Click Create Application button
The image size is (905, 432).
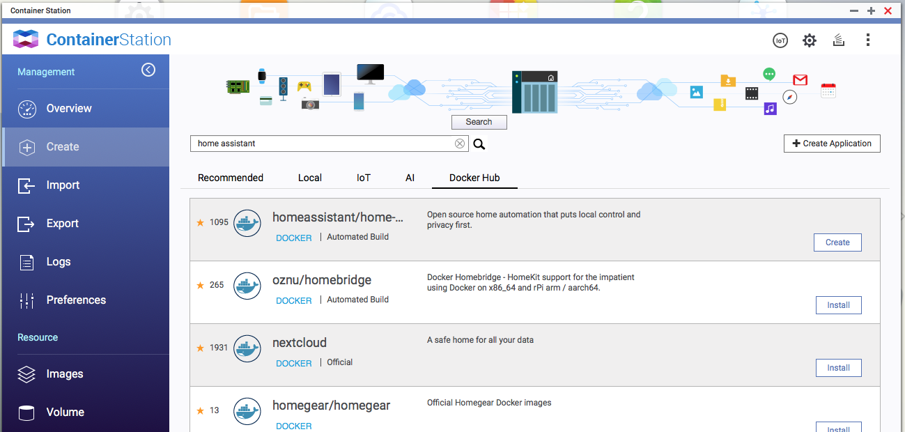(832, 144)
